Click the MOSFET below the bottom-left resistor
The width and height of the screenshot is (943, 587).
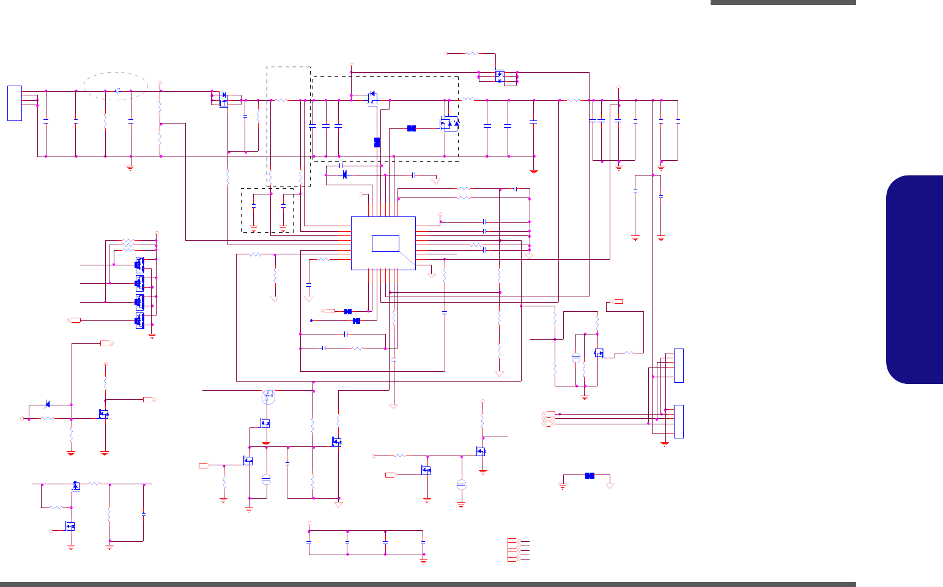pyautogui.click(x=70, y=525)
